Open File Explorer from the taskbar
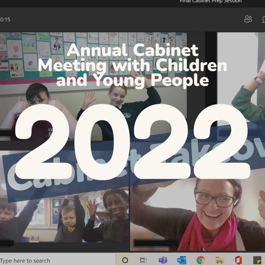The width and height of the screenshot is (265, 265). [x=219, y=260]
